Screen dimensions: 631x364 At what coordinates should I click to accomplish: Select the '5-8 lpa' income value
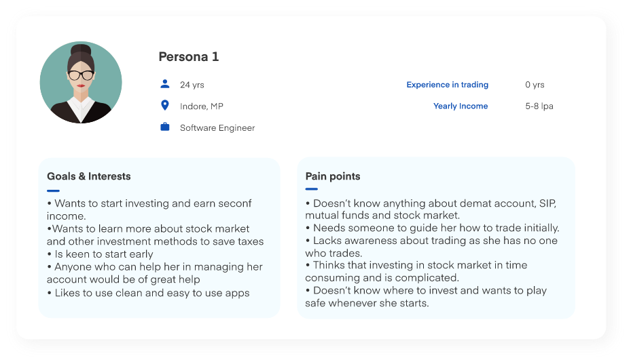[539, 106]
